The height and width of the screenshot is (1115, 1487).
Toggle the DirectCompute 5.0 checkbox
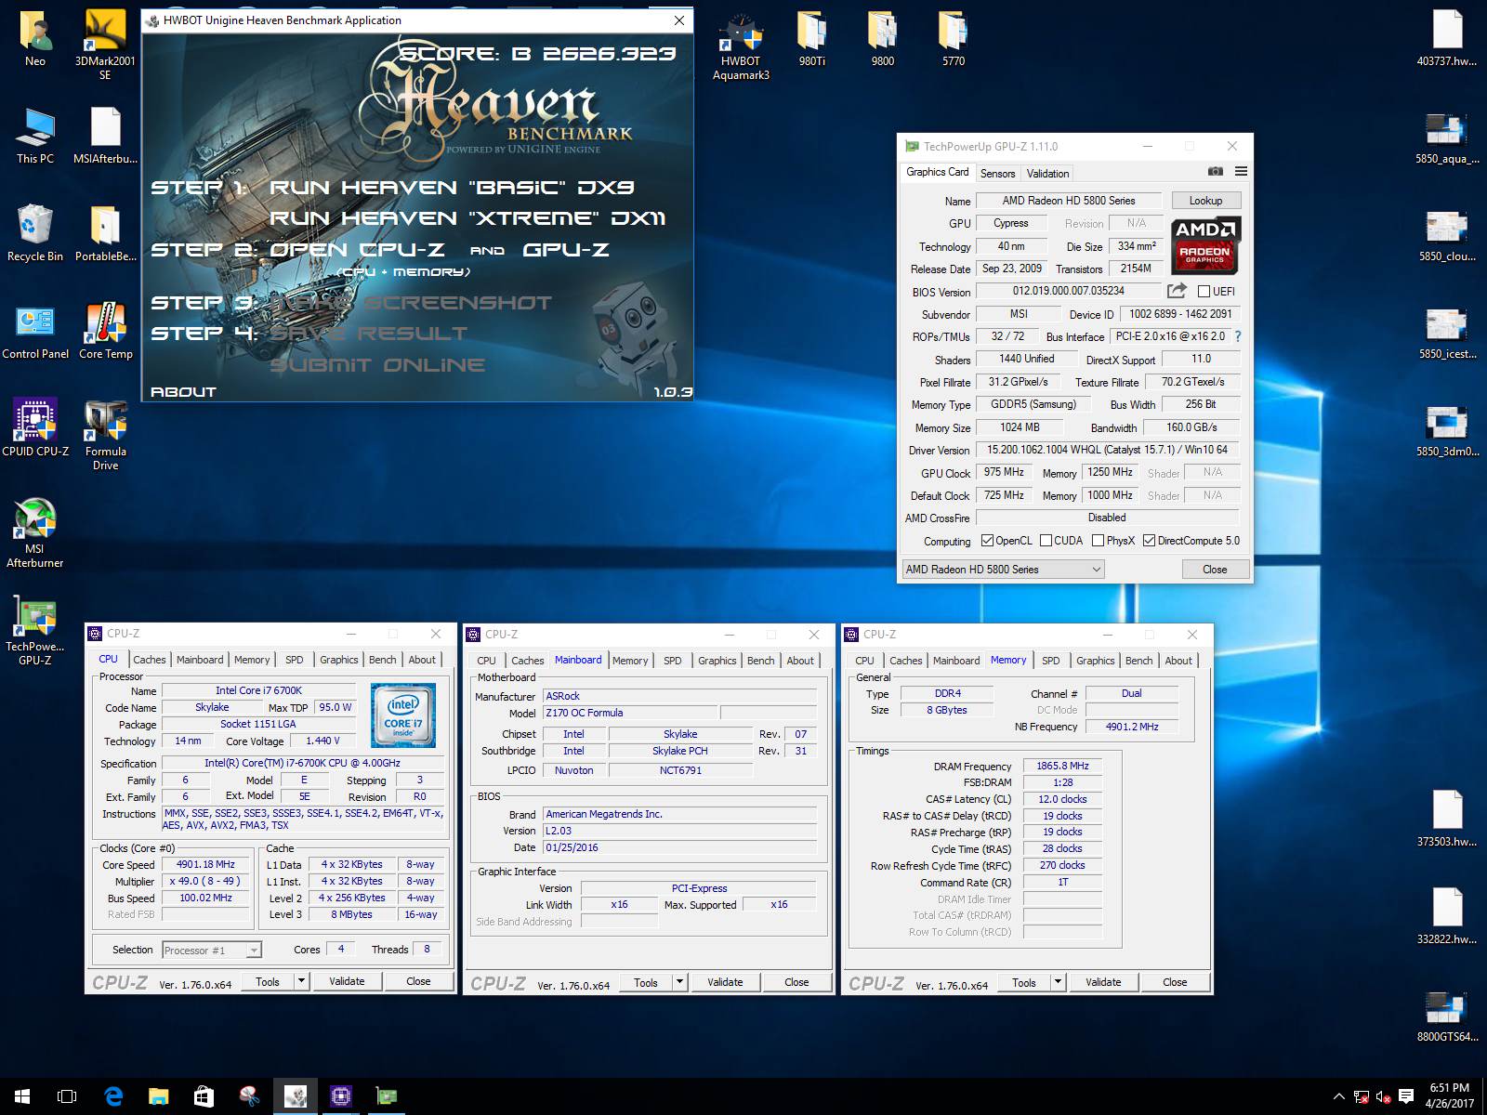[x=1149, y=541]
